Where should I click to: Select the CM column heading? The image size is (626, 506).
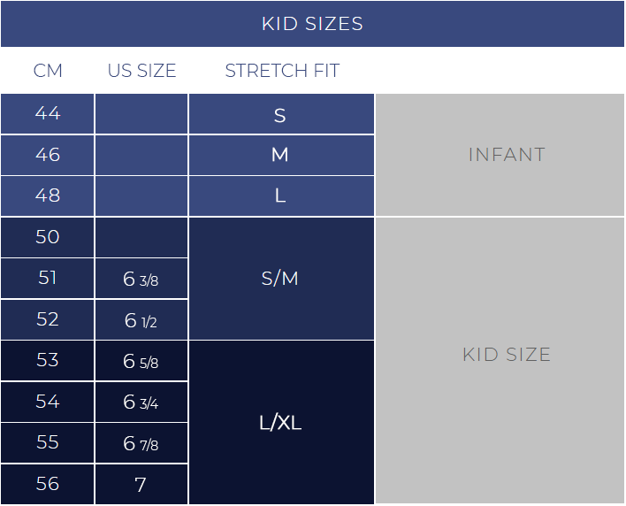click(48, 71)
